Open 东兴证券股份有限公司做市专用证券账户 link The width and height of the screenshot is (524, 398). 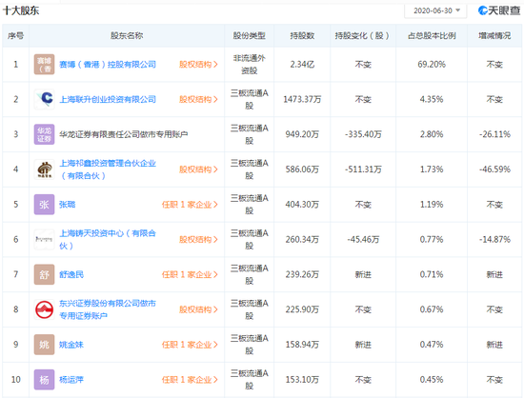[108, 309]
